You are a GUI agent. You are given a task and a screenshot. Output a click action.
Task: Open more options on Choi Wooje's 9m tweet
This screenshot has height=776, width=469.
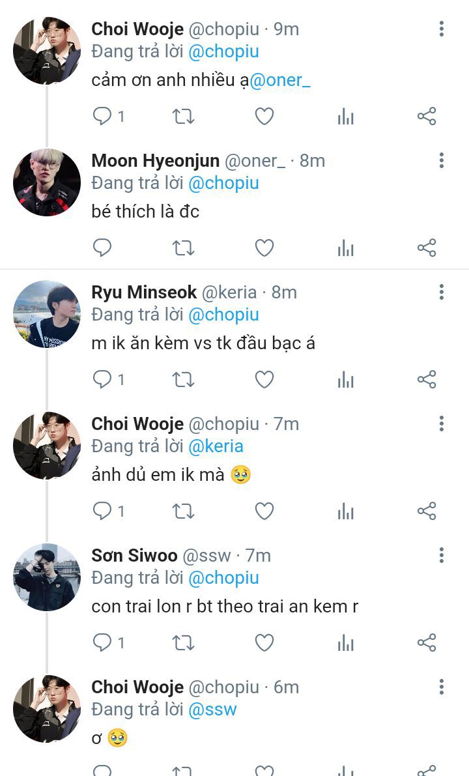coord(442,29)
